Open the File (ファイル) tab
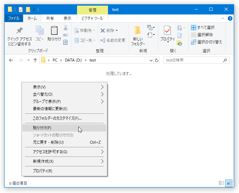The width and height of the screenshot is (239, 193). (x=14, y=18)
